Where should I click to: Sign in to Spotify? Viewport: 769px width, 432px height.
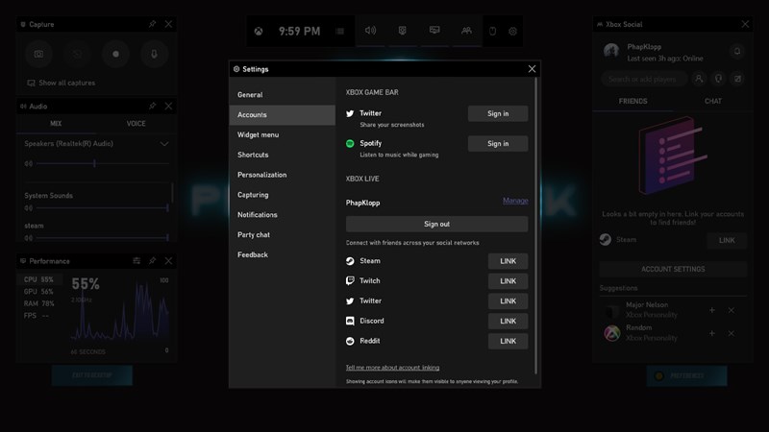(x=498, y=143)
